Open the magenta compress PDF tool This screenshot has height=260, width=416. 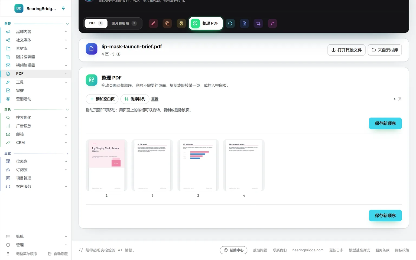pyautogui.click(x=272, y=24)
